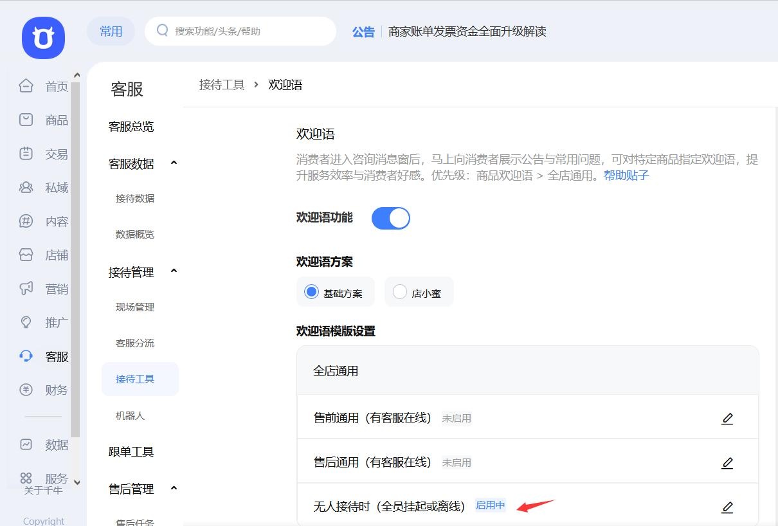Open the 财务 finance yen icon
Screen dimensions: 778x526
26,390
